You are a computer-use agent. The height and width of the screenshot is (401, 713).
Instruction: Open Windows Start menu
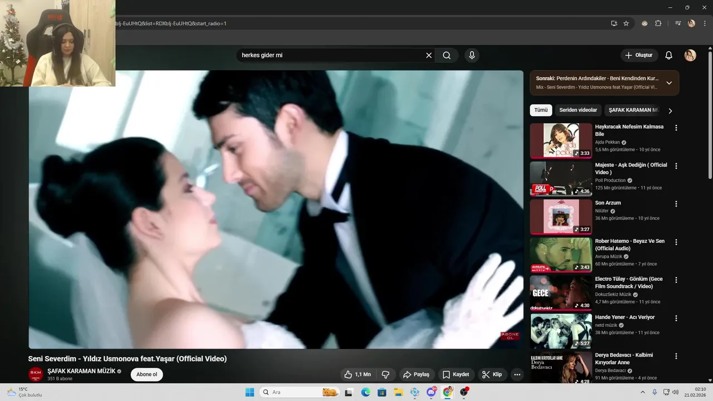tap(250, 392)
